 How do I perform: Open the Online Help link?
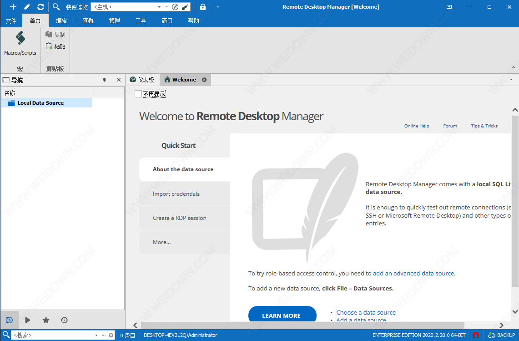[x=416, y=126]
